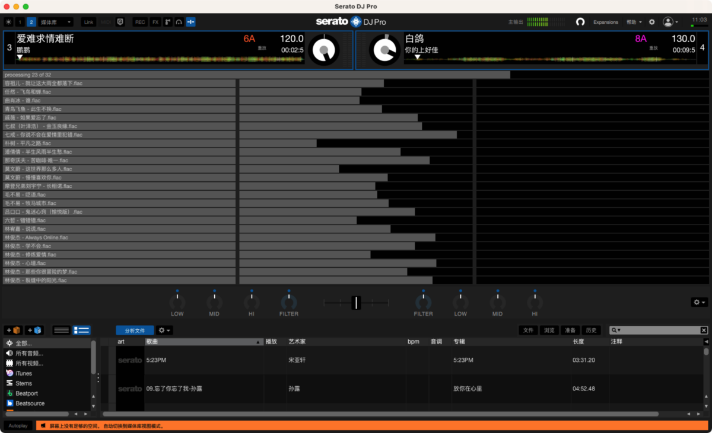Click the 130.0 BPM value on deck 4
The image size is (712, 433).
[x=684, y=39]
